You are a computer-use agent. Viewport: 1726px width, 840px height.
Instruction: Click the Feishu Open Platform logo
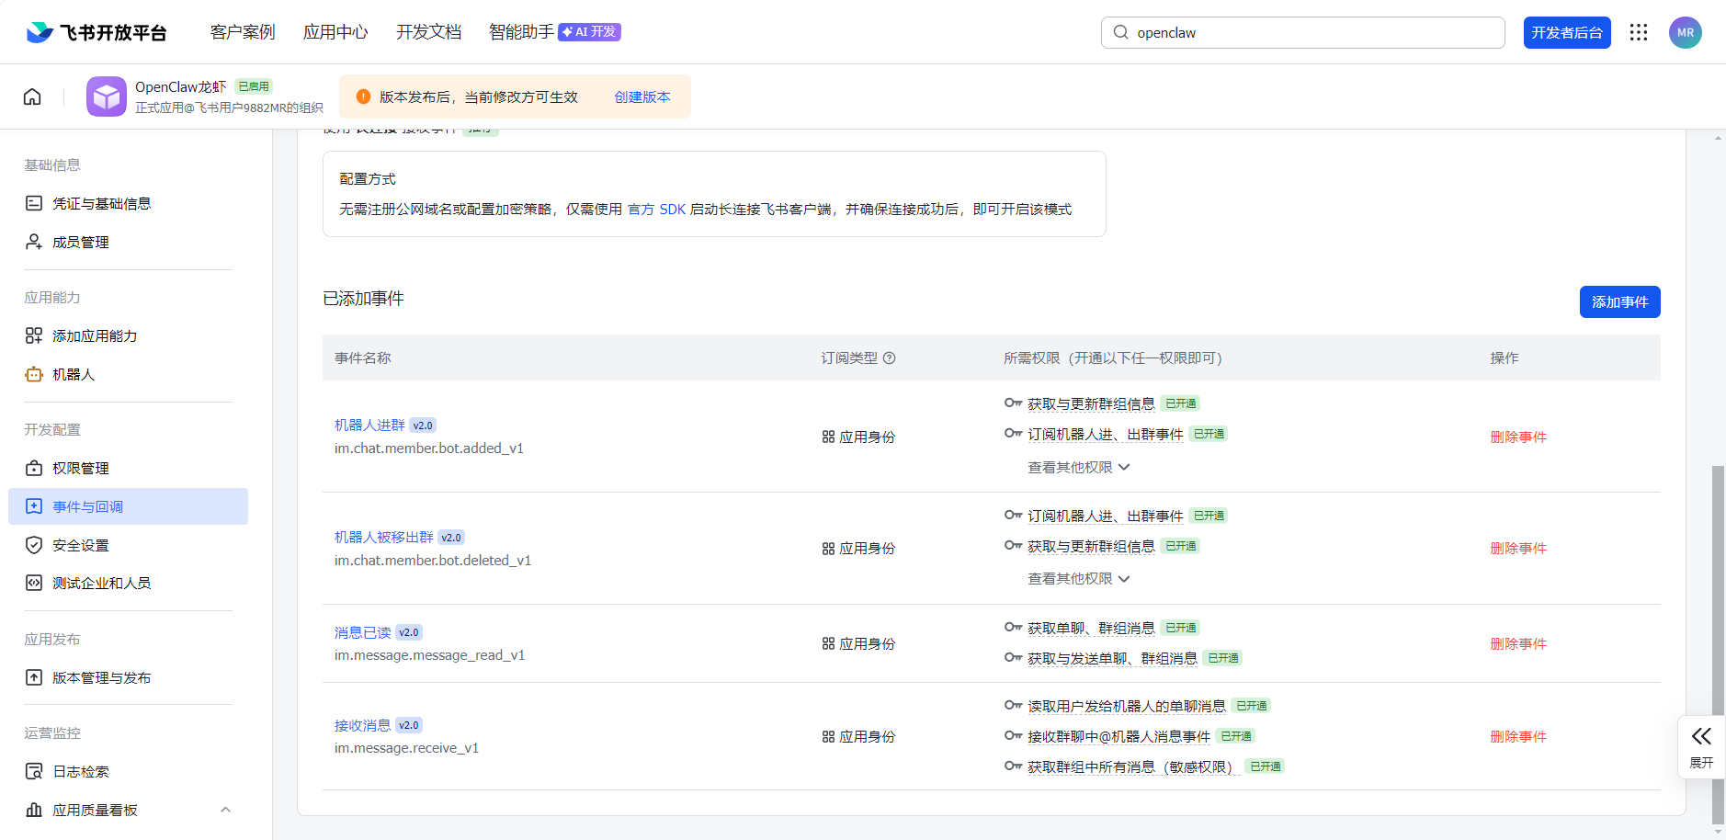(97, 32)
